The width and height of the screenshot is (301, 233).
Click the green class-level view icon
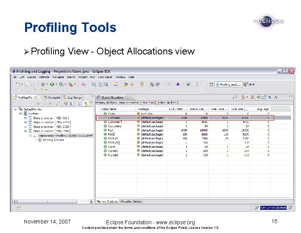coord(258,97)
